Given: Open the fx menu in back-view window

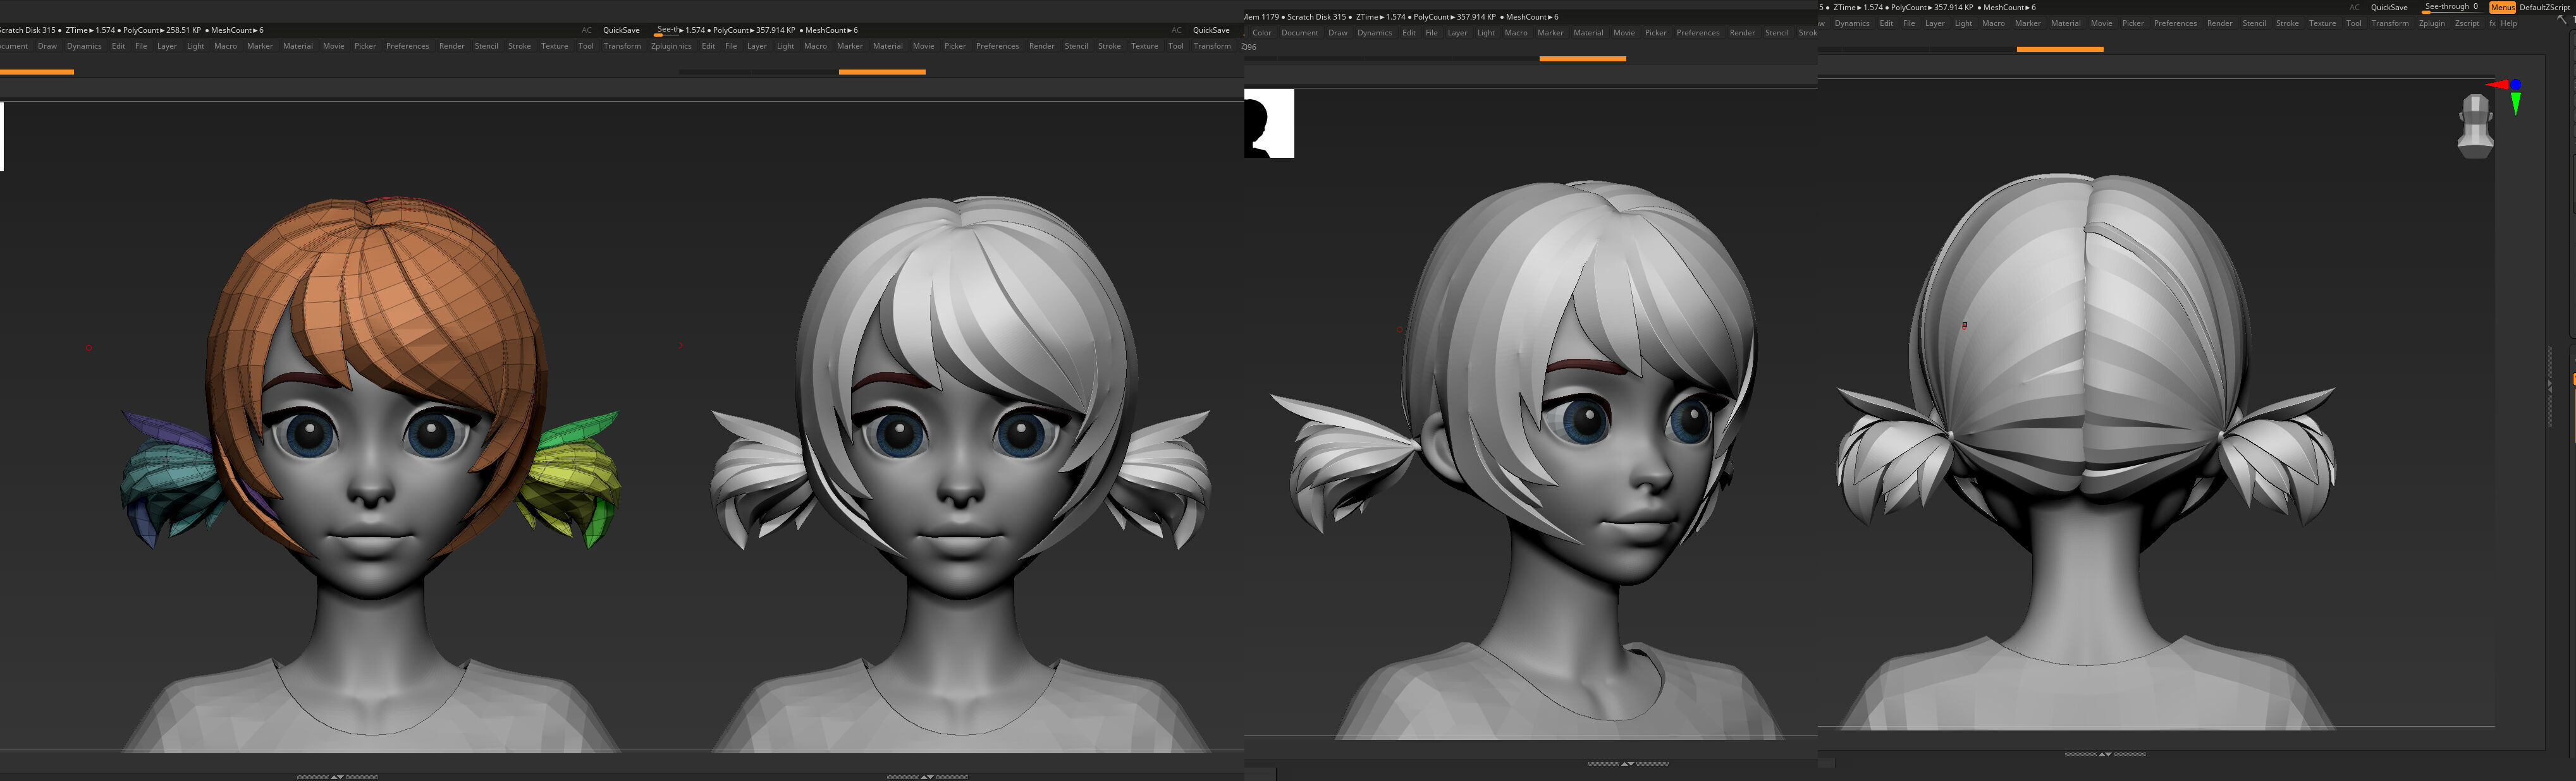Looking at the screenshot, I should tap(2492, 23).
